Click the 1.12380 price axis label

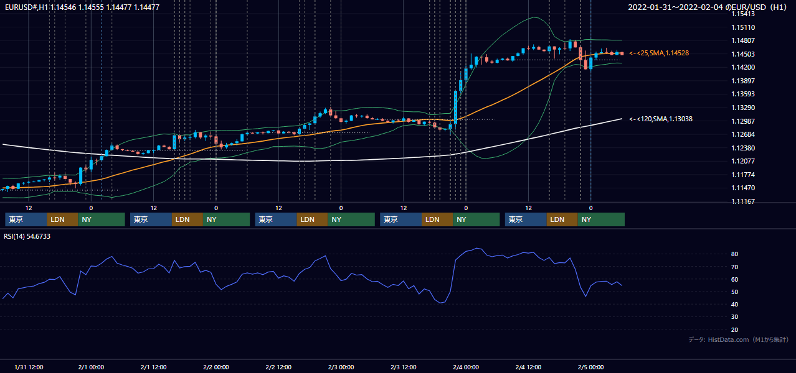point(743,148)
